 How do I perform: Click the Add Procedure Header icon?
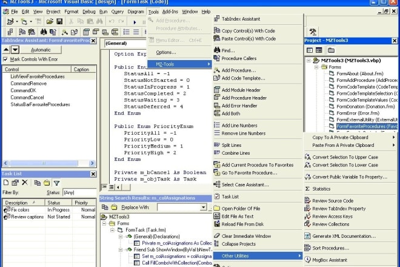click(x=217, y=97)
